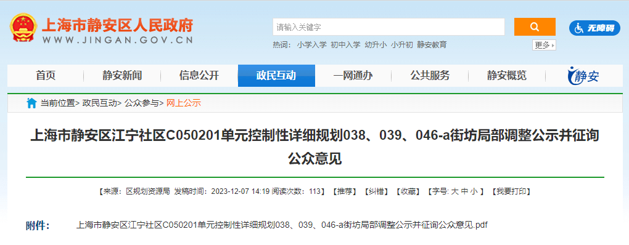The image size is (629, 245).
Task: Click hot word 初中入学
Action: [345, 45]
